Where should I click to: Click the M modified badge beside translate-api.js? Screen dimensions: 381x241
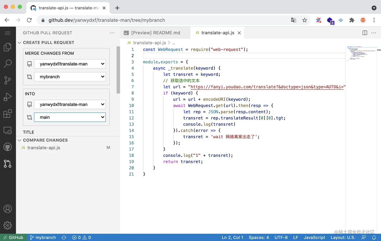click(108, 148)
